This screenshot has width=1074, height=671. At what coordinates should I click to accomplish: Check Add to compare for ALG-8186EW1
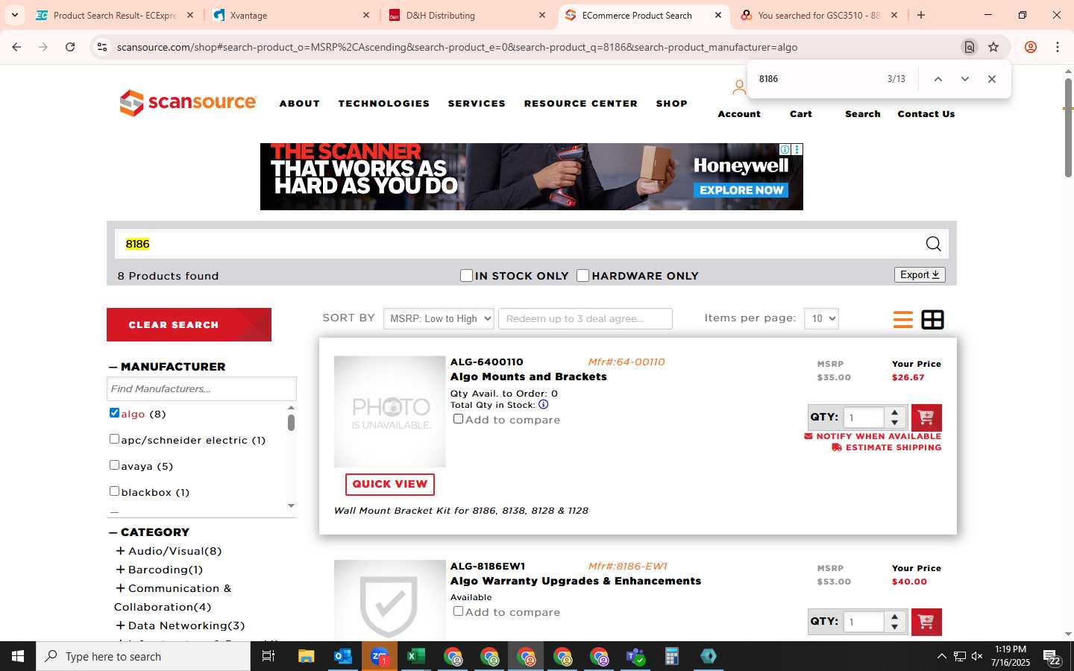[458, 611]
